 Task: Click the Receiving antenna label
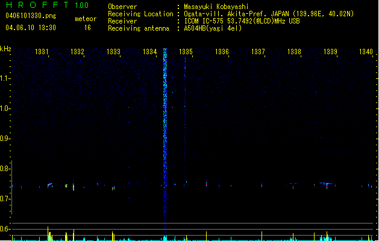pyautogui.click(x=139, y=28)
